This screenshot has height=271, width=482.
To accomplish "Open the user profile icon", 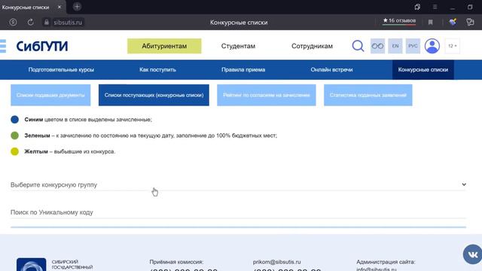I will [x=432, y=46].
